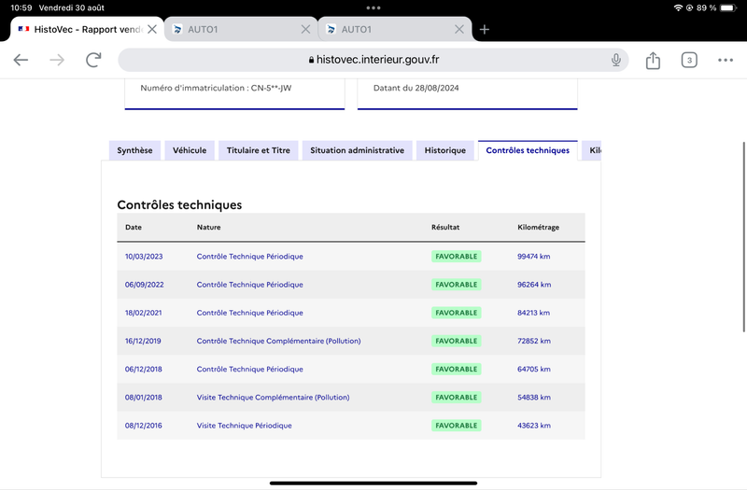Click the 72852 km value
This screenshot has width=747, height=490.
(534, 341)
